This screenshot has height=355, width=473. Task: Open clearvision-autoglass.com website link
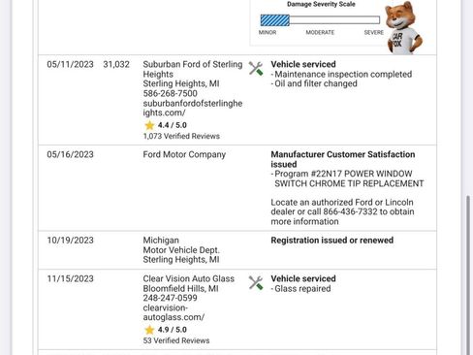pos(173,312)
